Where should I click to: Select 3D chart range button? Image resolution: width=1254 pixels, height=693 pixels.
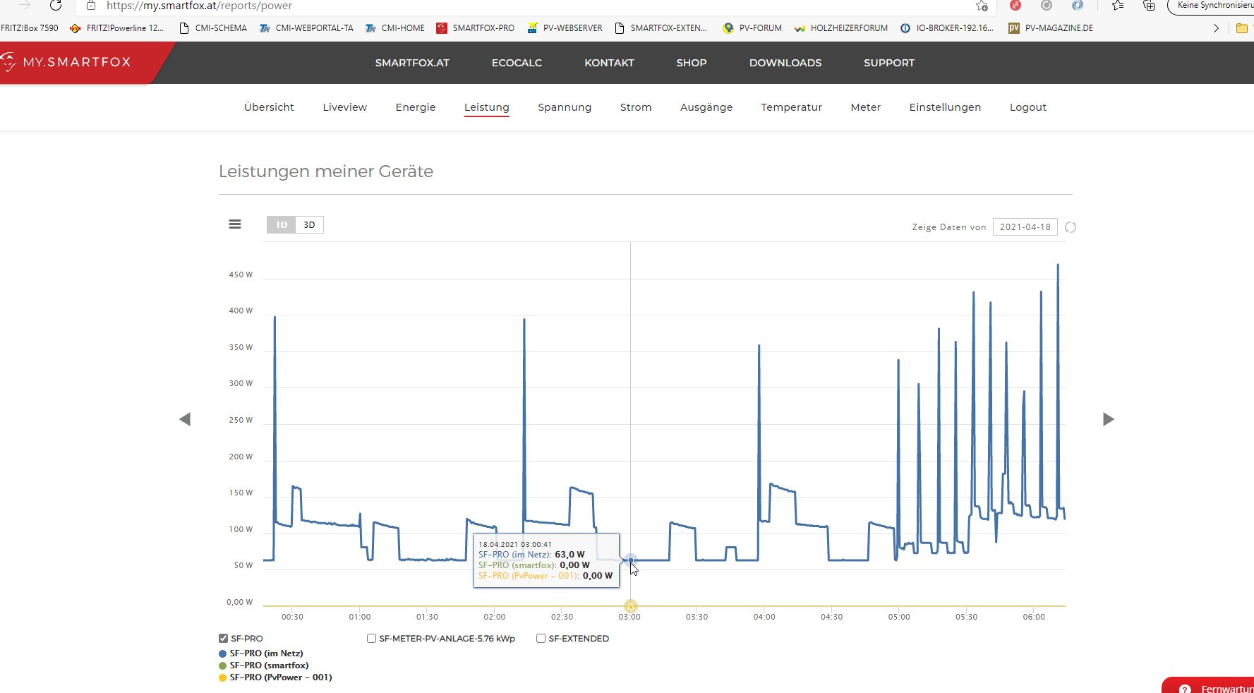point(309,225)
